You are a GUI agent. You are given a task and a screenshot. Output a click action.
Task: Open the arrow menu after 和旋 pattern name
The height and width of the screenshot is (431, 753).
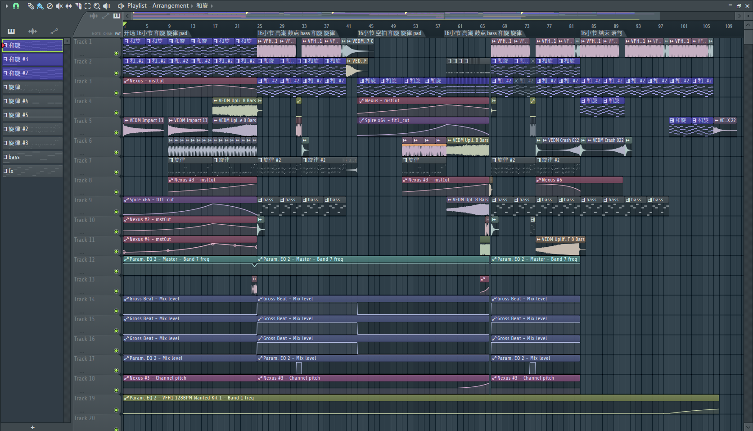(212, 6)
